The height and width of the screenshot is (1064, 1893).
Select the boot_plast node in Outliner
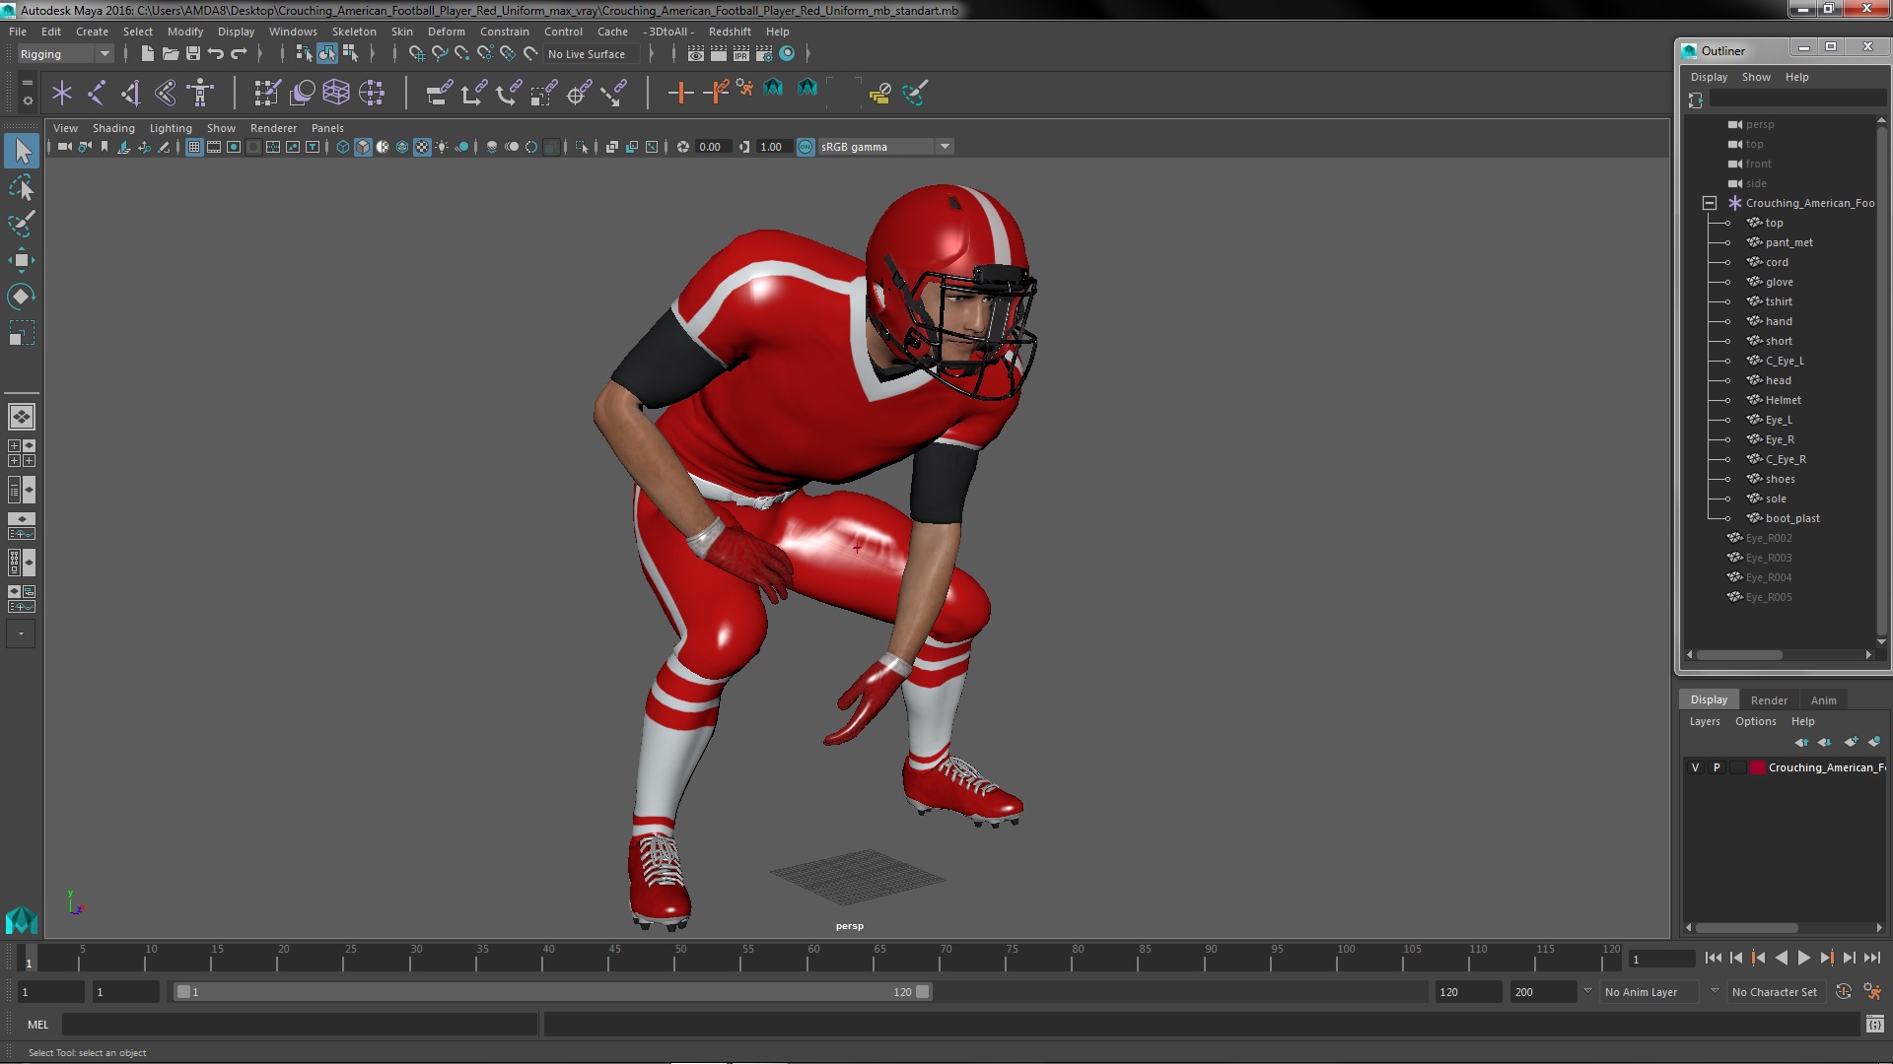click(1791, 518)
